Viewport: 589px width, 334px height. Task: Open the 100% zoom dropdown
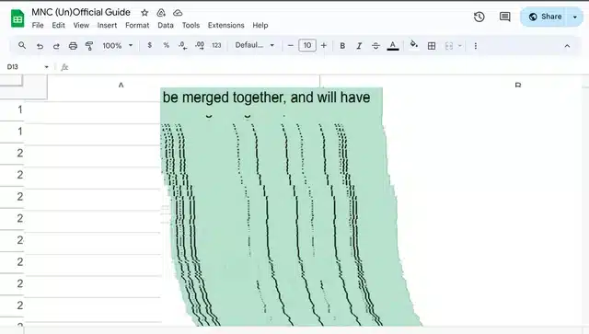pyautogui.click(x=118, y=45)
